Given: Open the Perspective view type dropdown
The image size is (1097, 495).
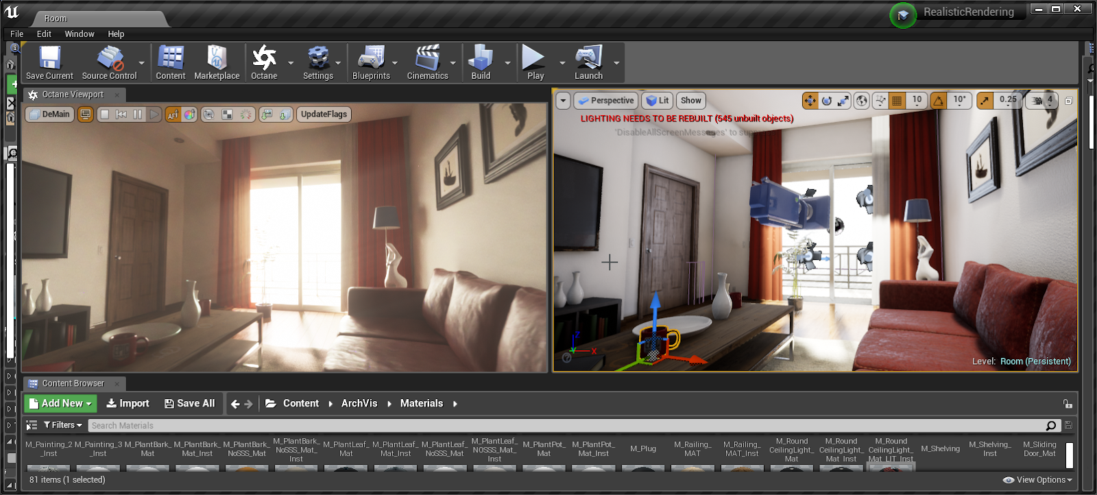Looking at the screenshot, I should (x=606, y=101).
